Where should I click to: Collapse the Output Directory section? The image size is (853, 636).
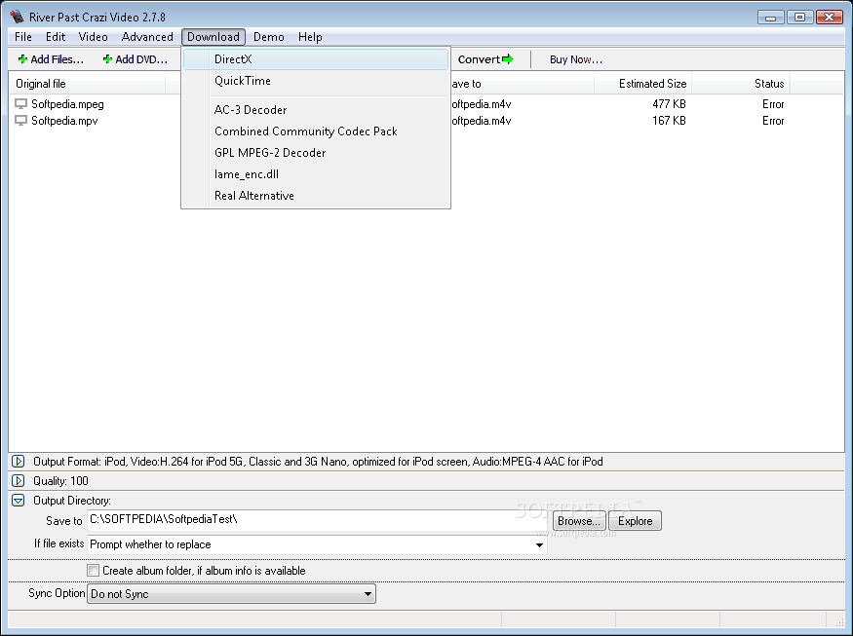(x=18, y=501)
